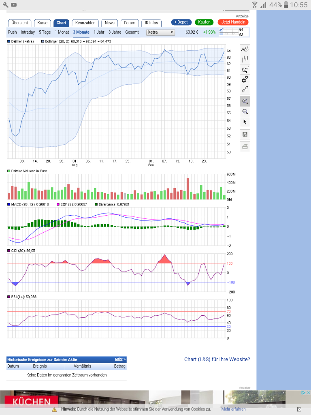Click the Jetzt Handeln button
311x415 pixels.
click(233, 22)
